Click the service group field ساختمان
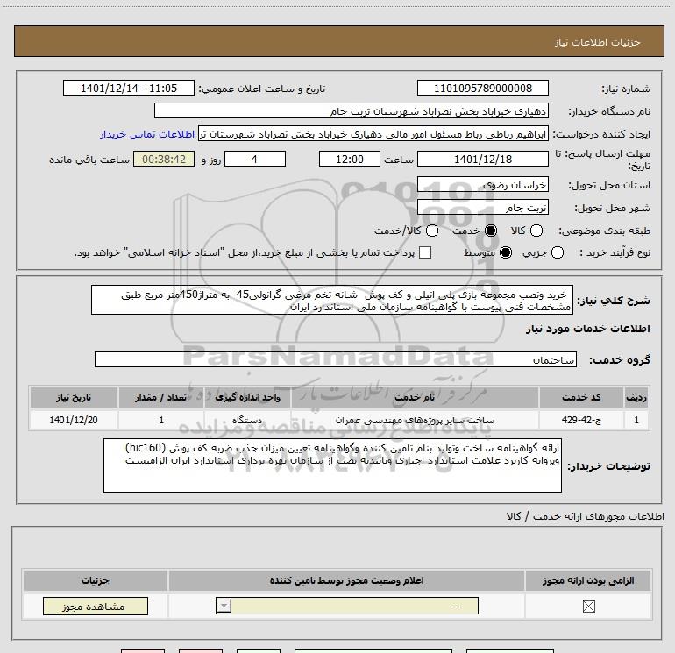The image size is (675, 653). (336, 359)
